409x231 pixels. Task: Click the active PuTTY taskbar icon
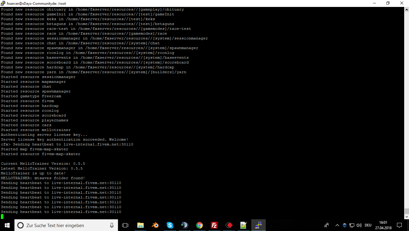click(258, 225)
